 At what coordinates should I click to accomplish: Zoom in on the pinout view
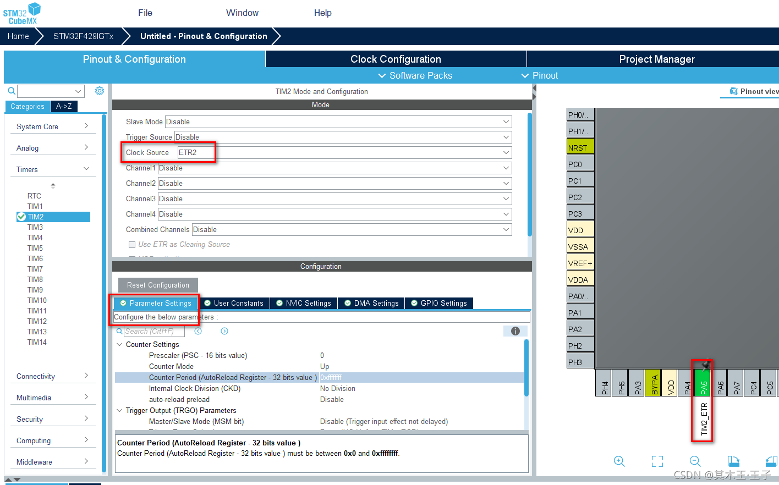point(619,461)
